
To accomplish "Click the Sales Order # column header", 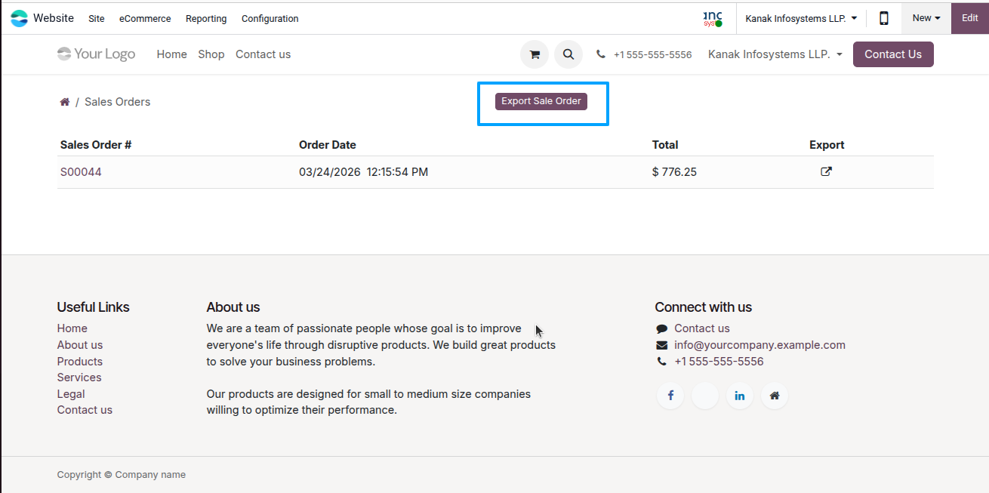I will click(x=96, y=145).
